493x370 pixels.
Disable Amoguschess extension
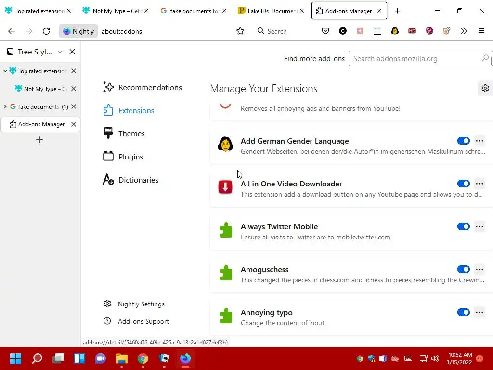[x=464, y=269]
